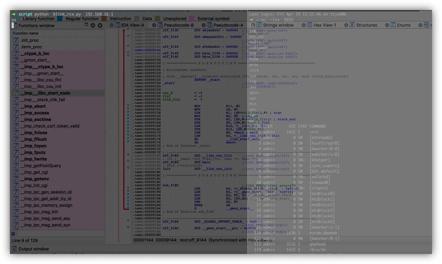Click the function icon beside .init_proc

(16, 40)
